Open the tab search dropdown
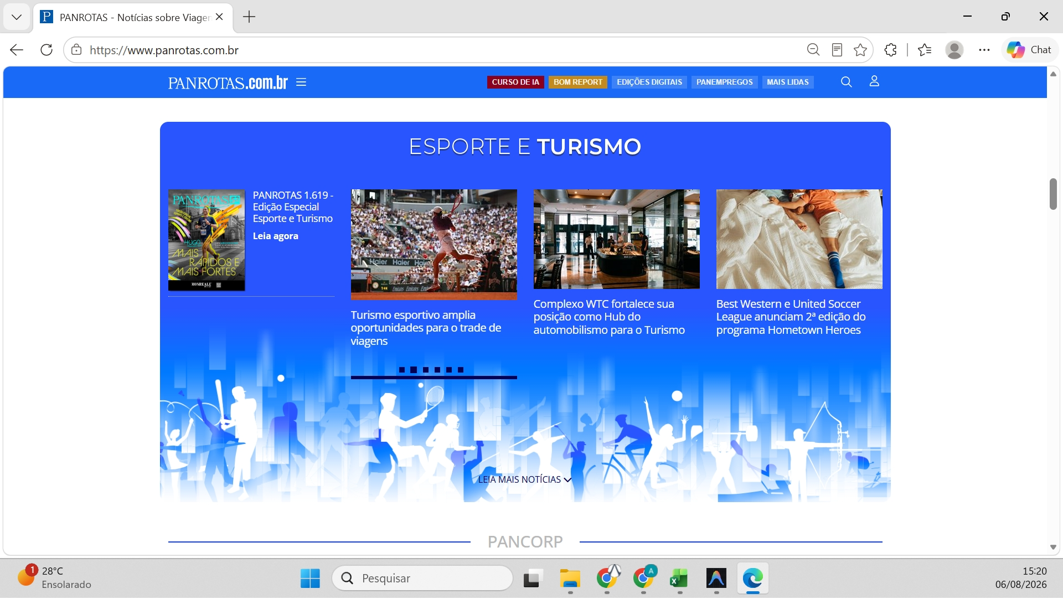The image size is (1063, 599). (17, 17)
